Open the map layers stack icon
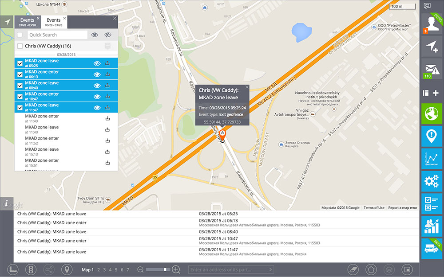This screenshot has width=444, height=277. tap(389, 269)
